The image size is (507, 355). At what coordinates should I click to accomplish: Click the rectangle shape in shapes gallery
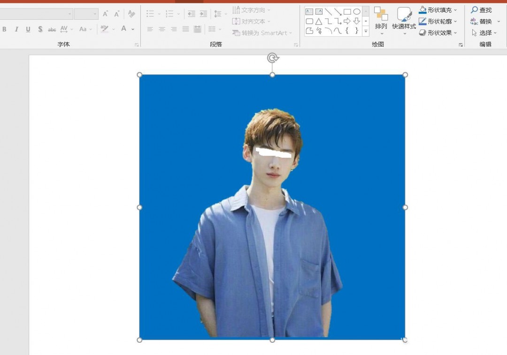pyautogui.click(x=347, y=12)
